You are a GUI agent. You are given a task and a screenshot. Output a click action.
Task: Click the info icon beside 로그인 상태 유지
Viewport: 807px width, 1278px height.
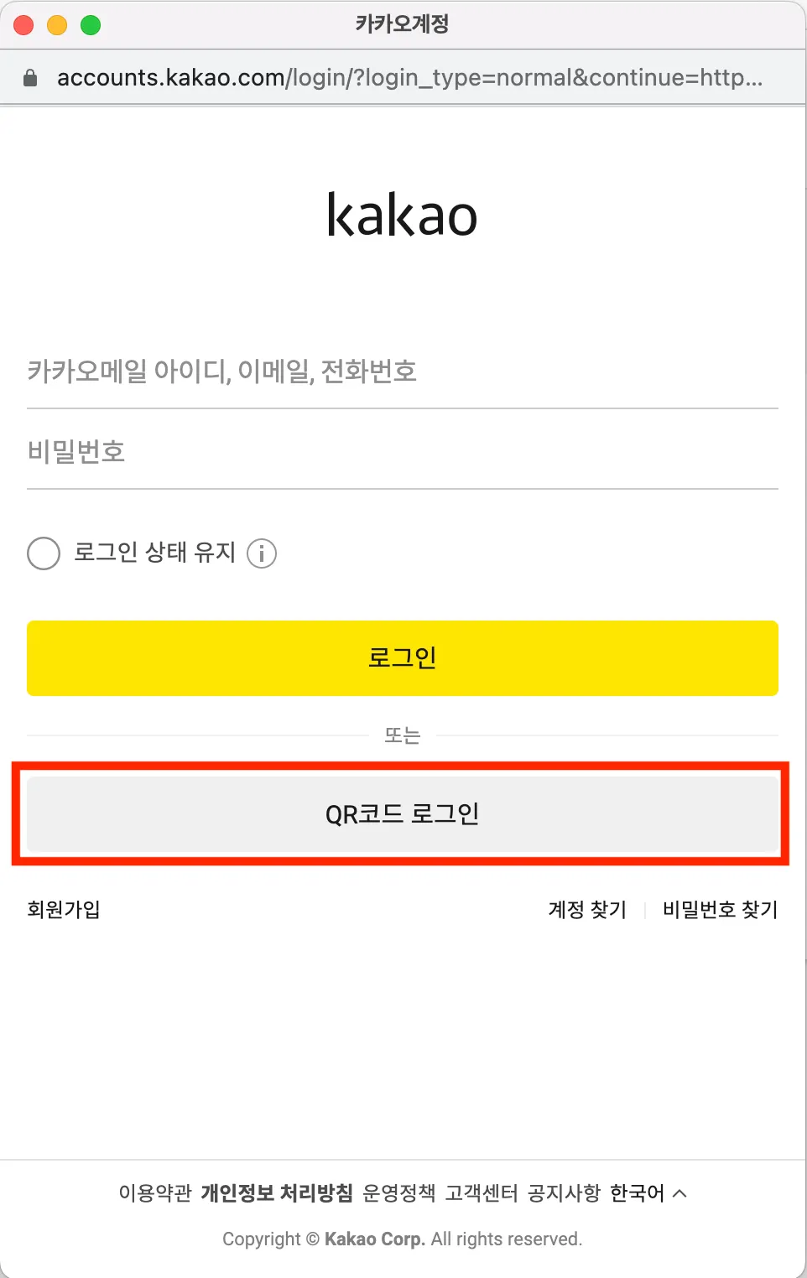[262, 553]
